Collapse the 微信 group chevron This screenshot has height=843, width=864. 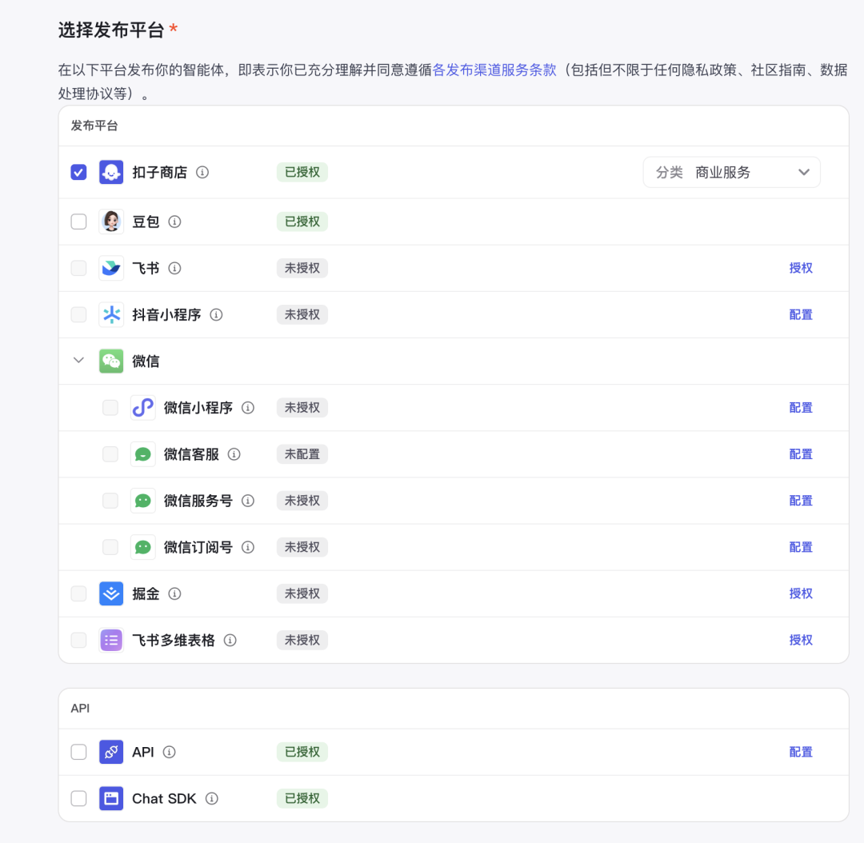pyautogui.click(x=78, y=361)
